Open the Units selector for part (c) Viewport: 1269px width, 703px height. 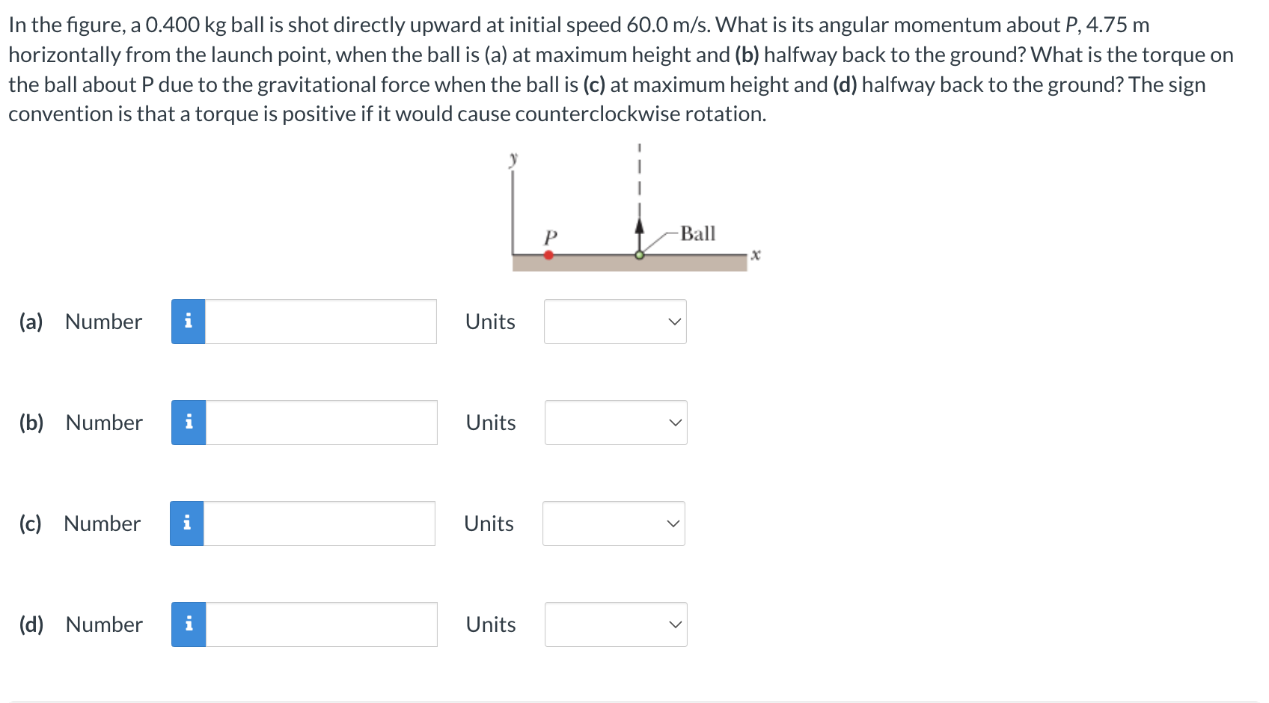pos(614,524)
